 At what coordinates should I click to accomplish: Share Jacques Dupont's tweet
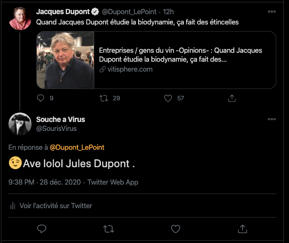(x=232, y=98)
